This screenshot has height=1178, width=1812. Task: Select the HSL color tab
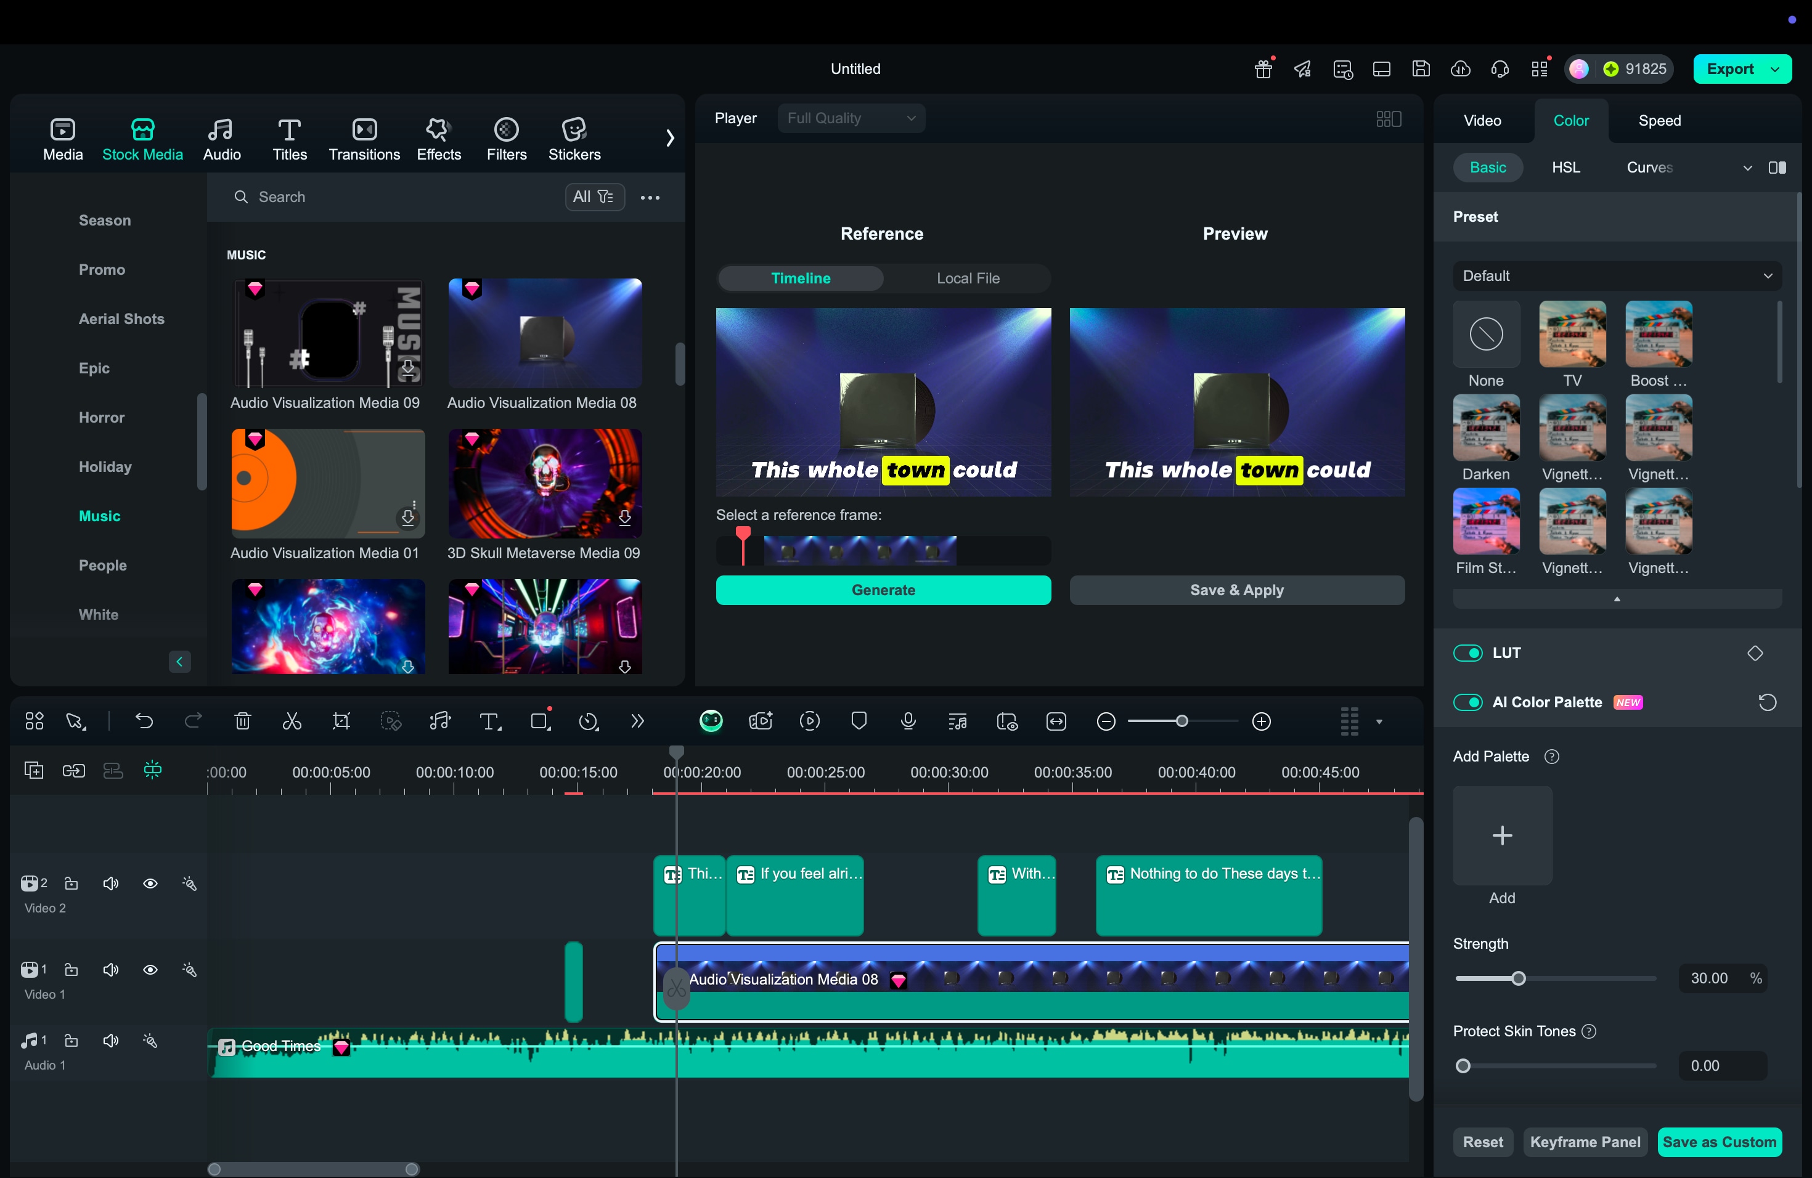pos(1565,166)
